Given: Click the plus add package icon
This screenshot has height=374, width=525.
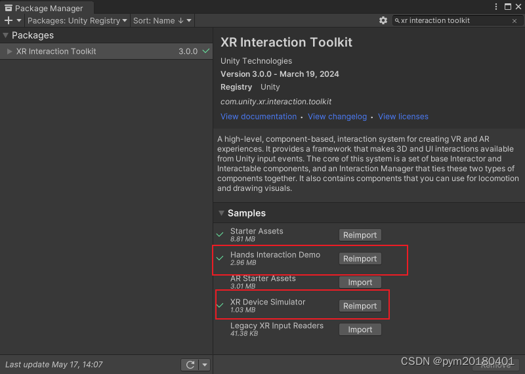Looking at the screenshot, I should [x=9, y=20].
